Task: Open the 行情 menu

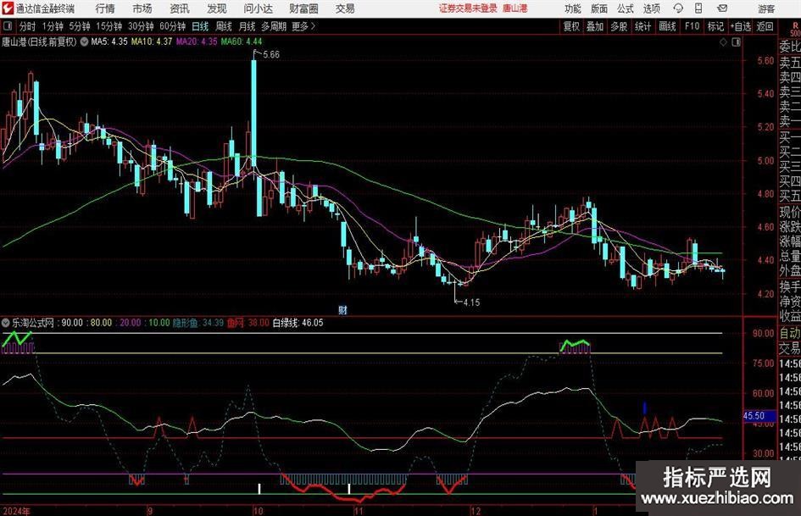Action: (105, 8)
